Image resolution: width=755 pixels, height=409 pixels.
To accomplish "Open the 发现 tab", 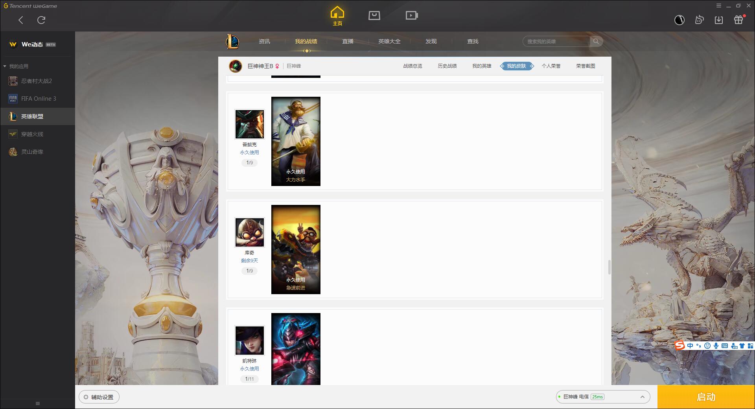I will 431,41.
